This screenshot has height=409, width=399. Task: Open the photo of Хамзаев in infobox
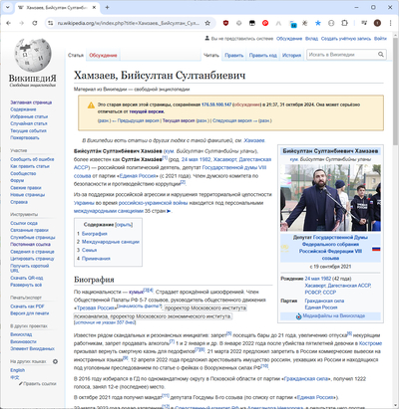point(330,198)
